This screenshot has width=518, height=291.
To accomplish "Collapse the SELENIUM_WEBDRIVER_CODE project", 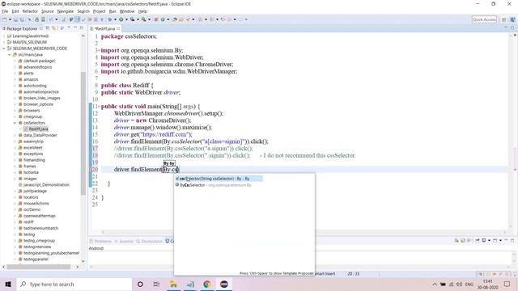I will click(x=4, y=48).
